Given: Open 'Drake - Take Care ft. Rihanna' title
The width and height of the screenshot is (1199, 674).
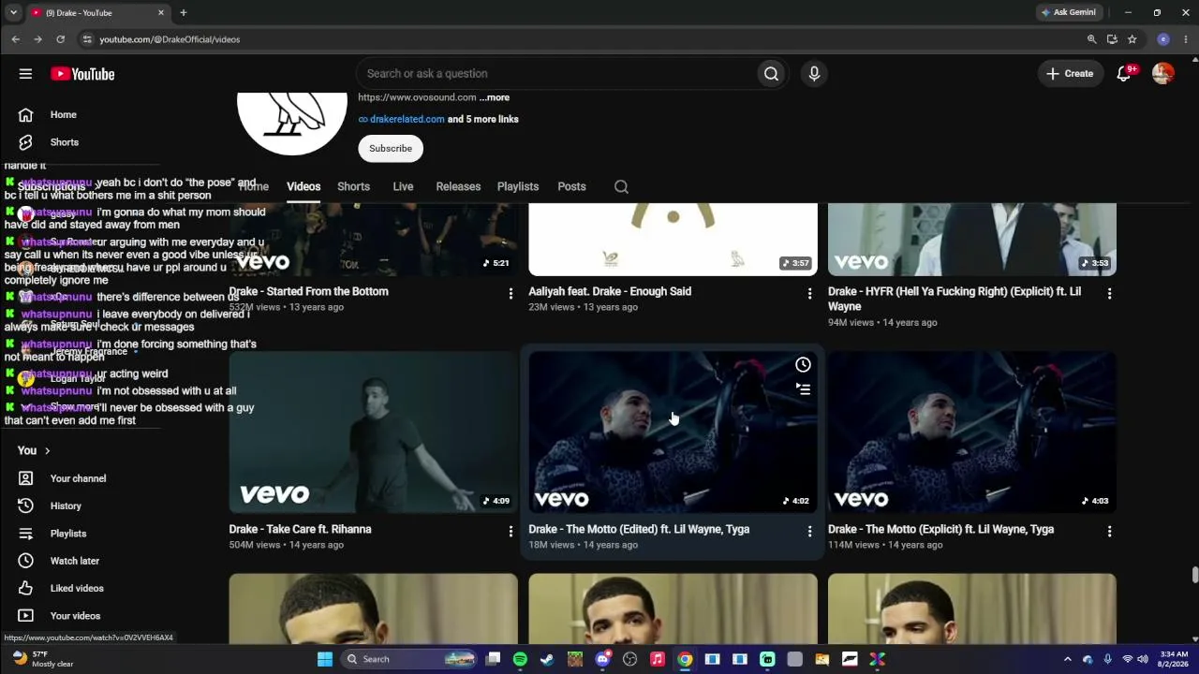Looking at the screenshot, I should (x=300, y=529).
